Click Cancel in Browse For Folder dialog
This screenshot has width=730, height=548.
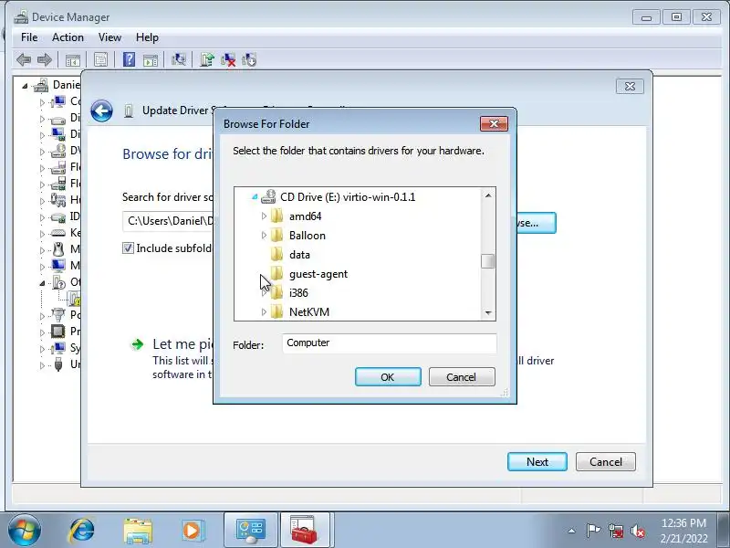coord(462,377)
